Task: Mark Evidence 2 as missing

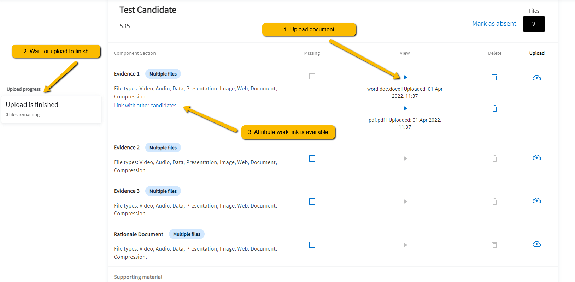Action: pos(312,158)
